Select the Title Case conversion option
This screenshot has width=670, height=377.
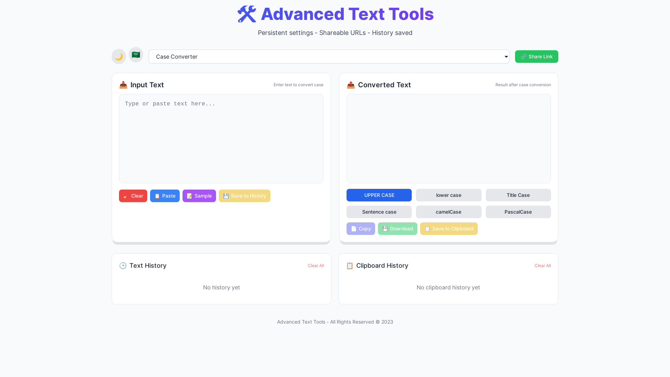point(518,195)
